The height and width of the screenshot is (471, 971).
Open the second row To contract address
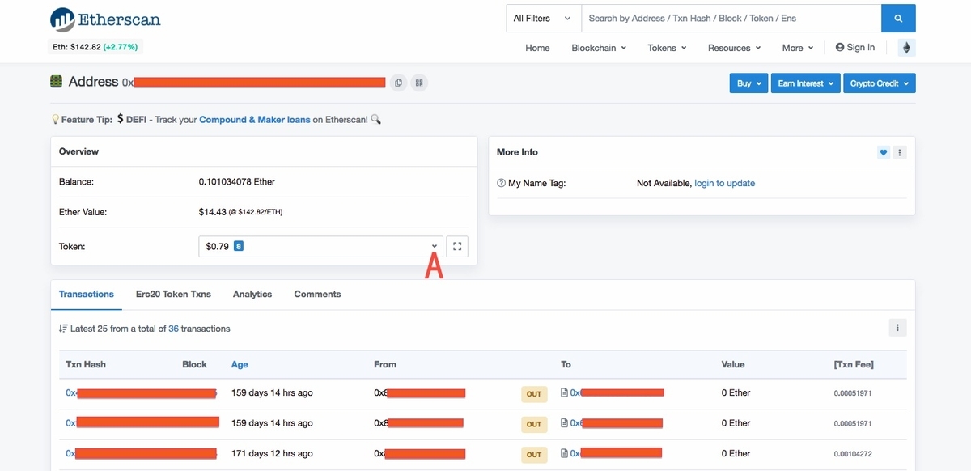[617, 423]
